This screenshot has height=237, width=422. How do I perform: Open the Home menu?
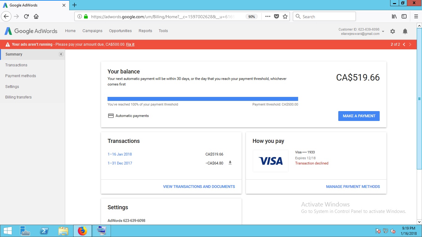pos(70,31)
